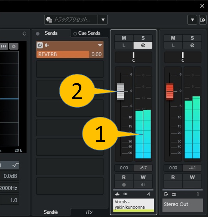
Task: Click the monitor speaker icon on Vocals channel
Action: [x=143, y=185]
